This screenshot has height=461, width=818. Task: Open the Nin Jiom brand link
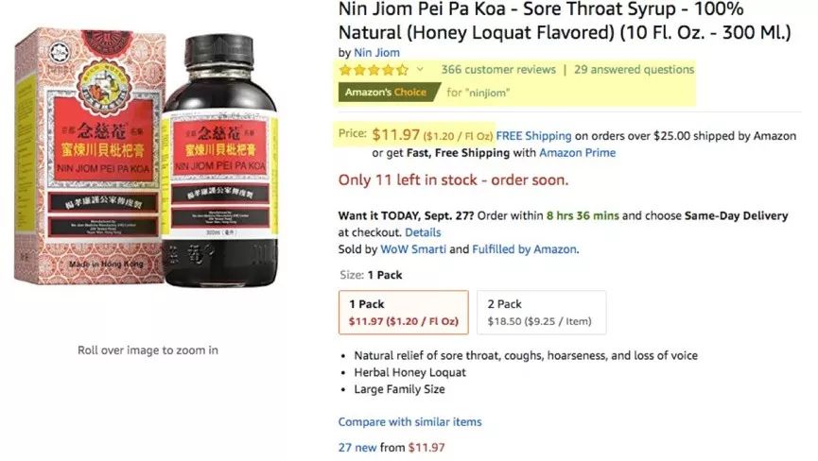click(376, 53)
